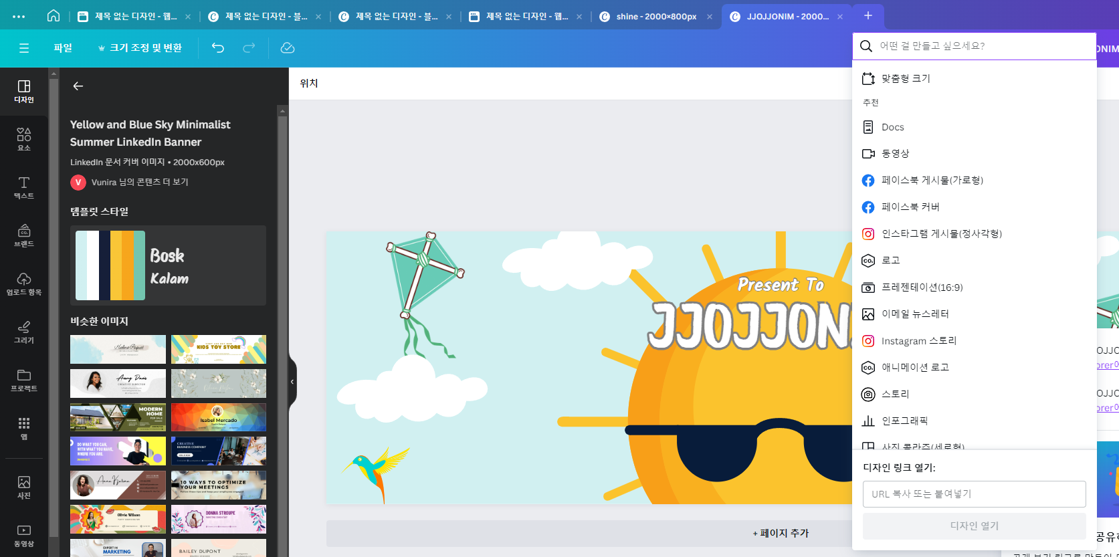This screenshot has height=557, width=1119.
Task: Select 맞춤형 크기 custom size option
Action: coord(975,78)
